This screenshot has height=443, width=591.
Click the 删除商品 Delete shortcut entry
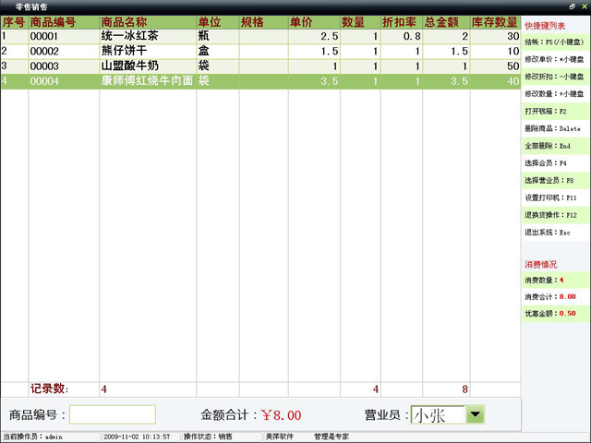click(x=553, y=128)
